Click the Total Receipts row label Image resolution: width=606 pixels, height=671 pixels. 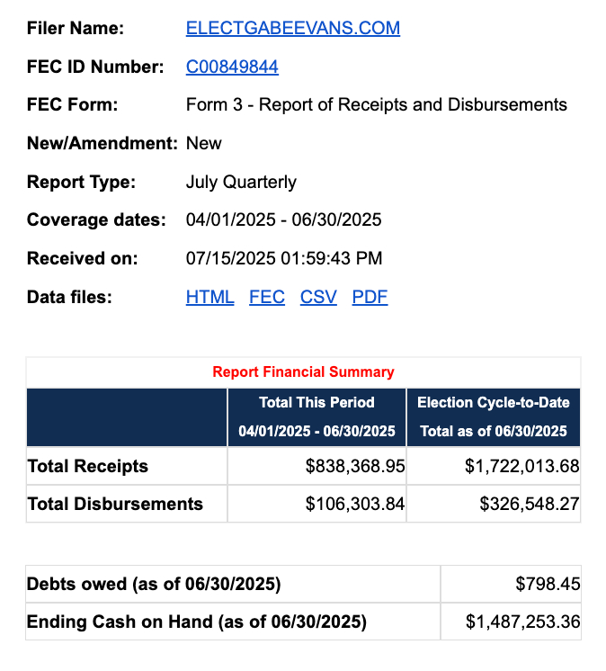88,466
